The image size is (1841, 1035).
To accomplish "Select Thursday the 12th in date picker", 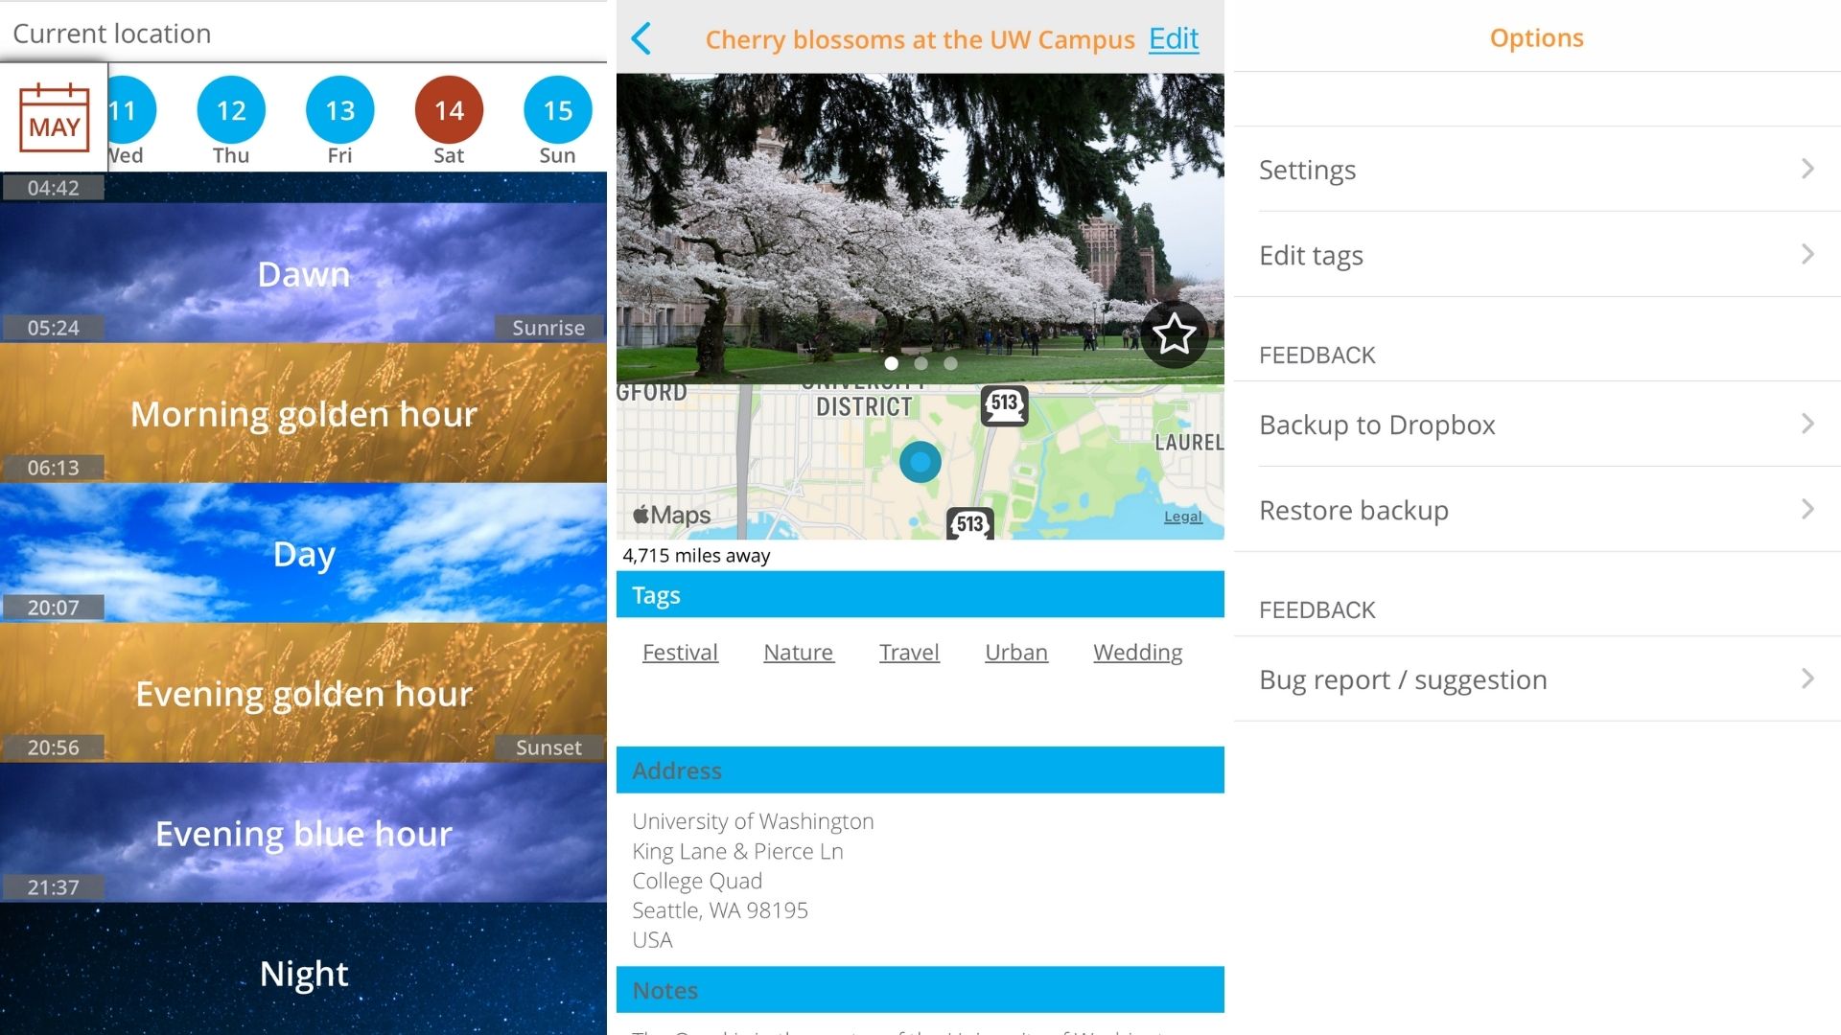I will [x=230, y=110].
